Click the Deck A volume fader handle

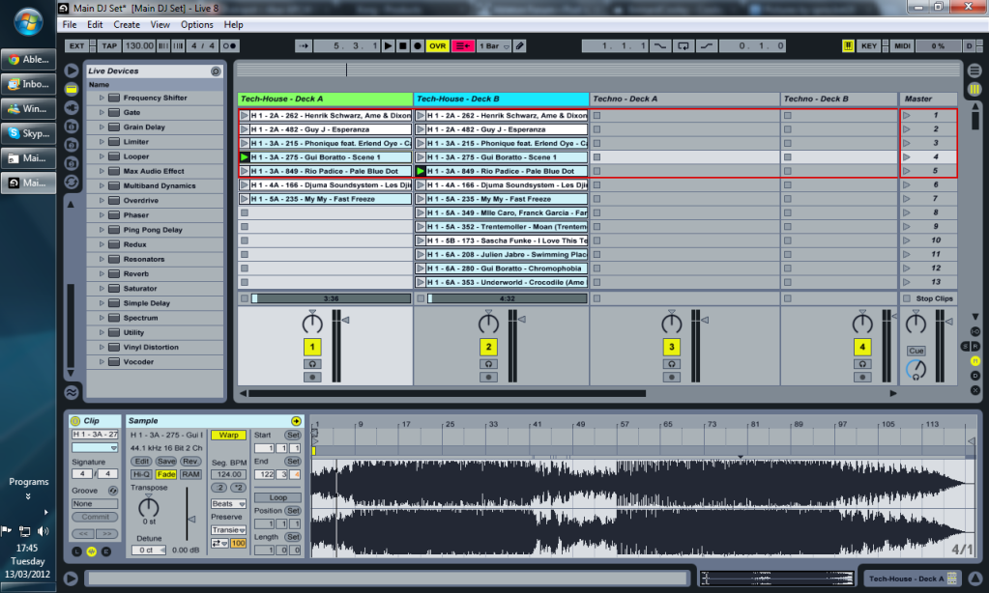click(346, 320)
